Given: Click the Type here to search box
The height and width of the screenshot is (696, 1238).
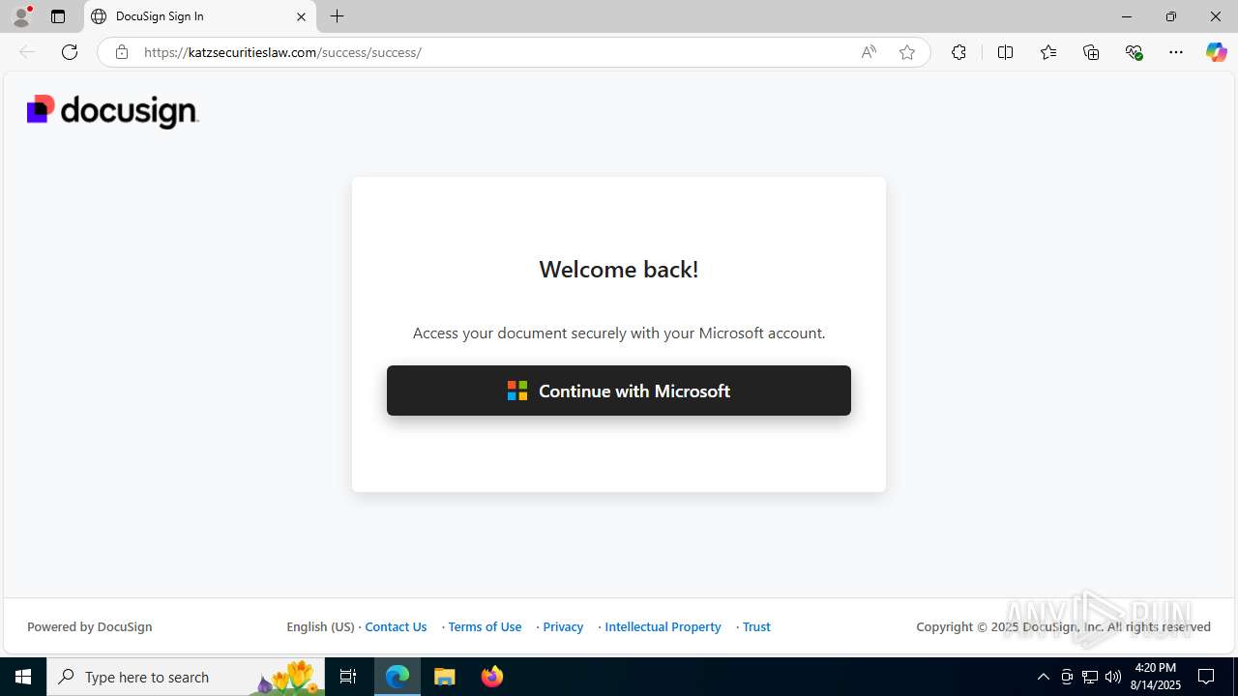Looking at the screenshot, I should [186, 677].
